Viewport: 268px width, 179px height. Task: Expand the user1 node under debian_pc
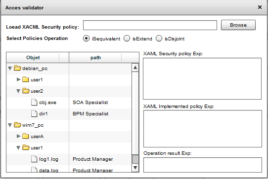coord(18,79)
